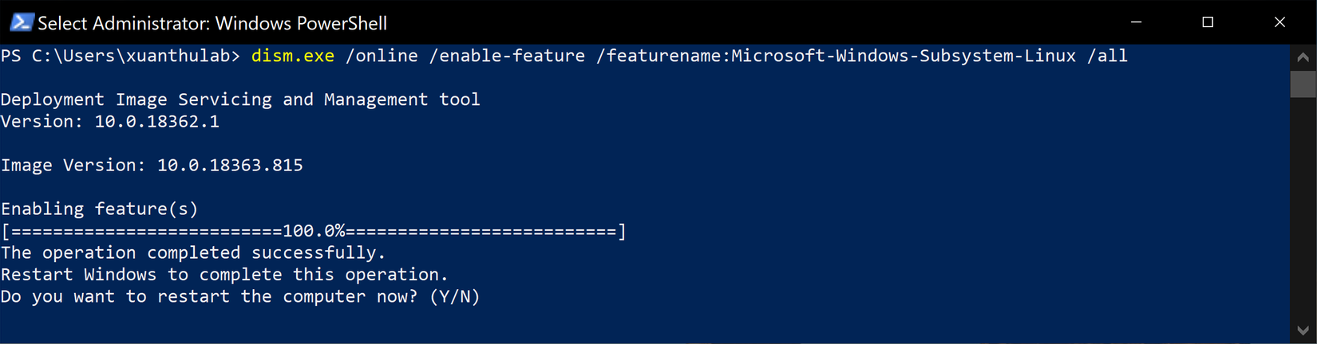Click the Image Version 10.0.18363.815 text
The height and width of the screenshot is (344, 1317).
[x=152, y=166]
